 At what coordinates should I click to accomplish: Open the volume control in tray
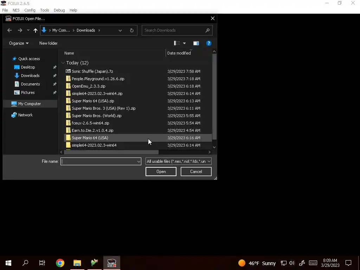(x=292, y=263)
